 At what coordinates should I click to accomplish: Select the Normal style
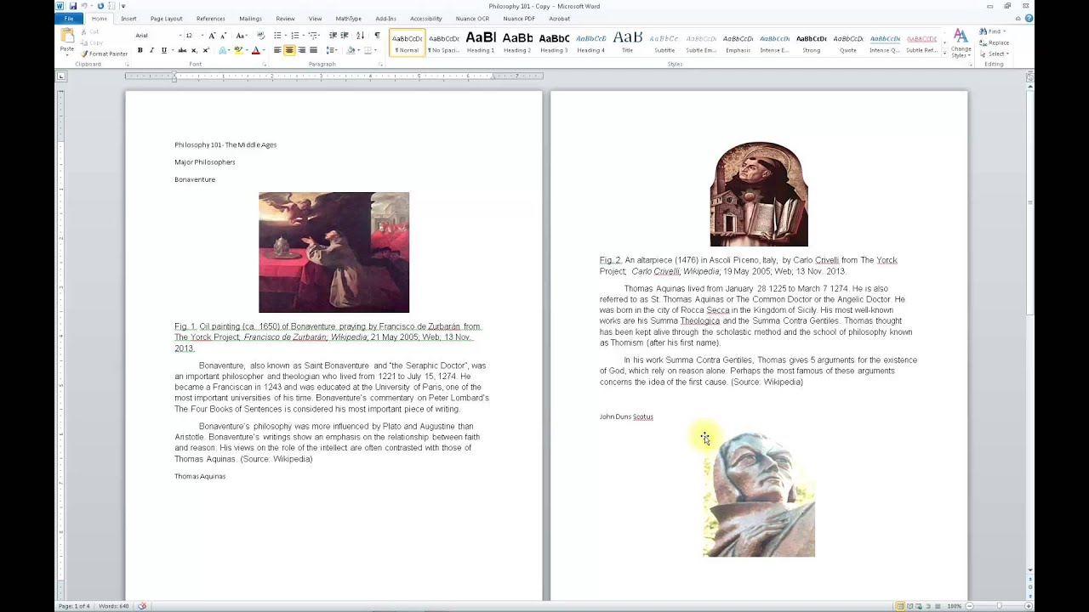pyautogui.click(x=408, y=42)
